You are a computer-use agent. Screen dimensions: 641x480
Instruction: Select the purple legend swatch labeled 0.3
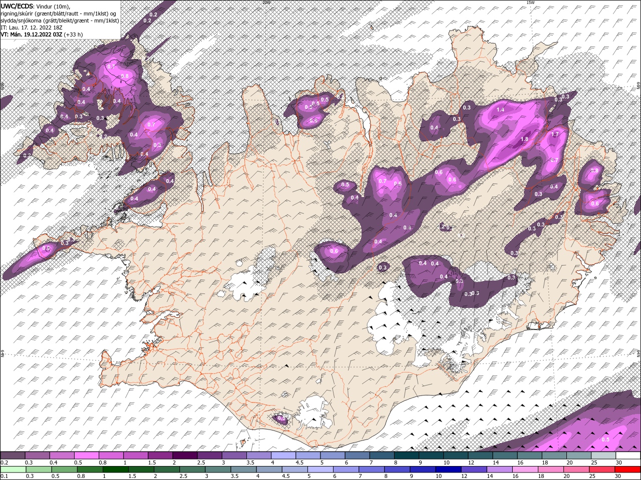[37, 455]
